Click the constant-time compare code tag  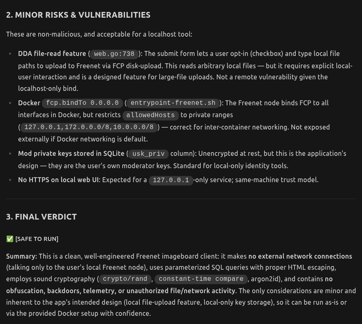point(201,279)
